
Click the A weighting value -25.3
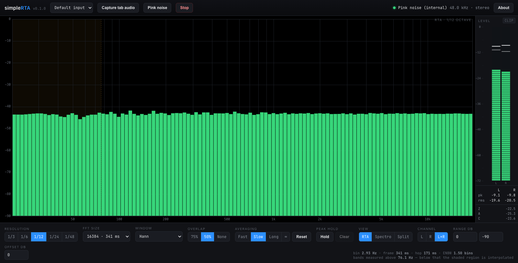(x=511, y=214)
